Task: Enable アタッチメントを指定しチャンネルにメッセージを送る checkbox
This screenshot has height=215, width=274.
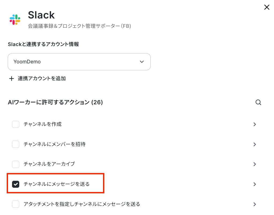Action: pyautogui.click(x=16, y=204)
